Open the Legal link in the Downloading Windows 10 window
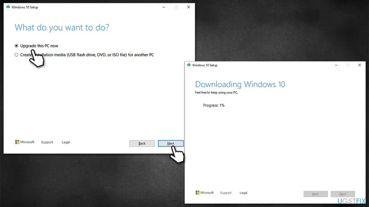 tap(243, 193)
